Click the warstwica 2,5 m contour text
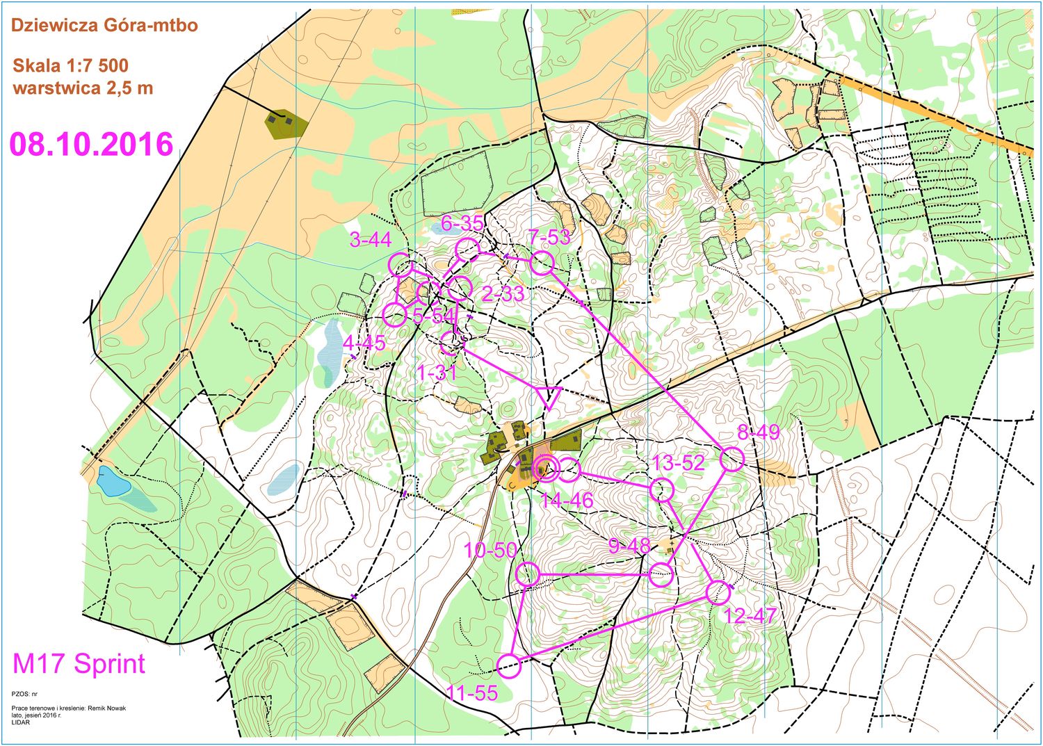Screen dimensions: 1043x746 (x=83, y=88)
